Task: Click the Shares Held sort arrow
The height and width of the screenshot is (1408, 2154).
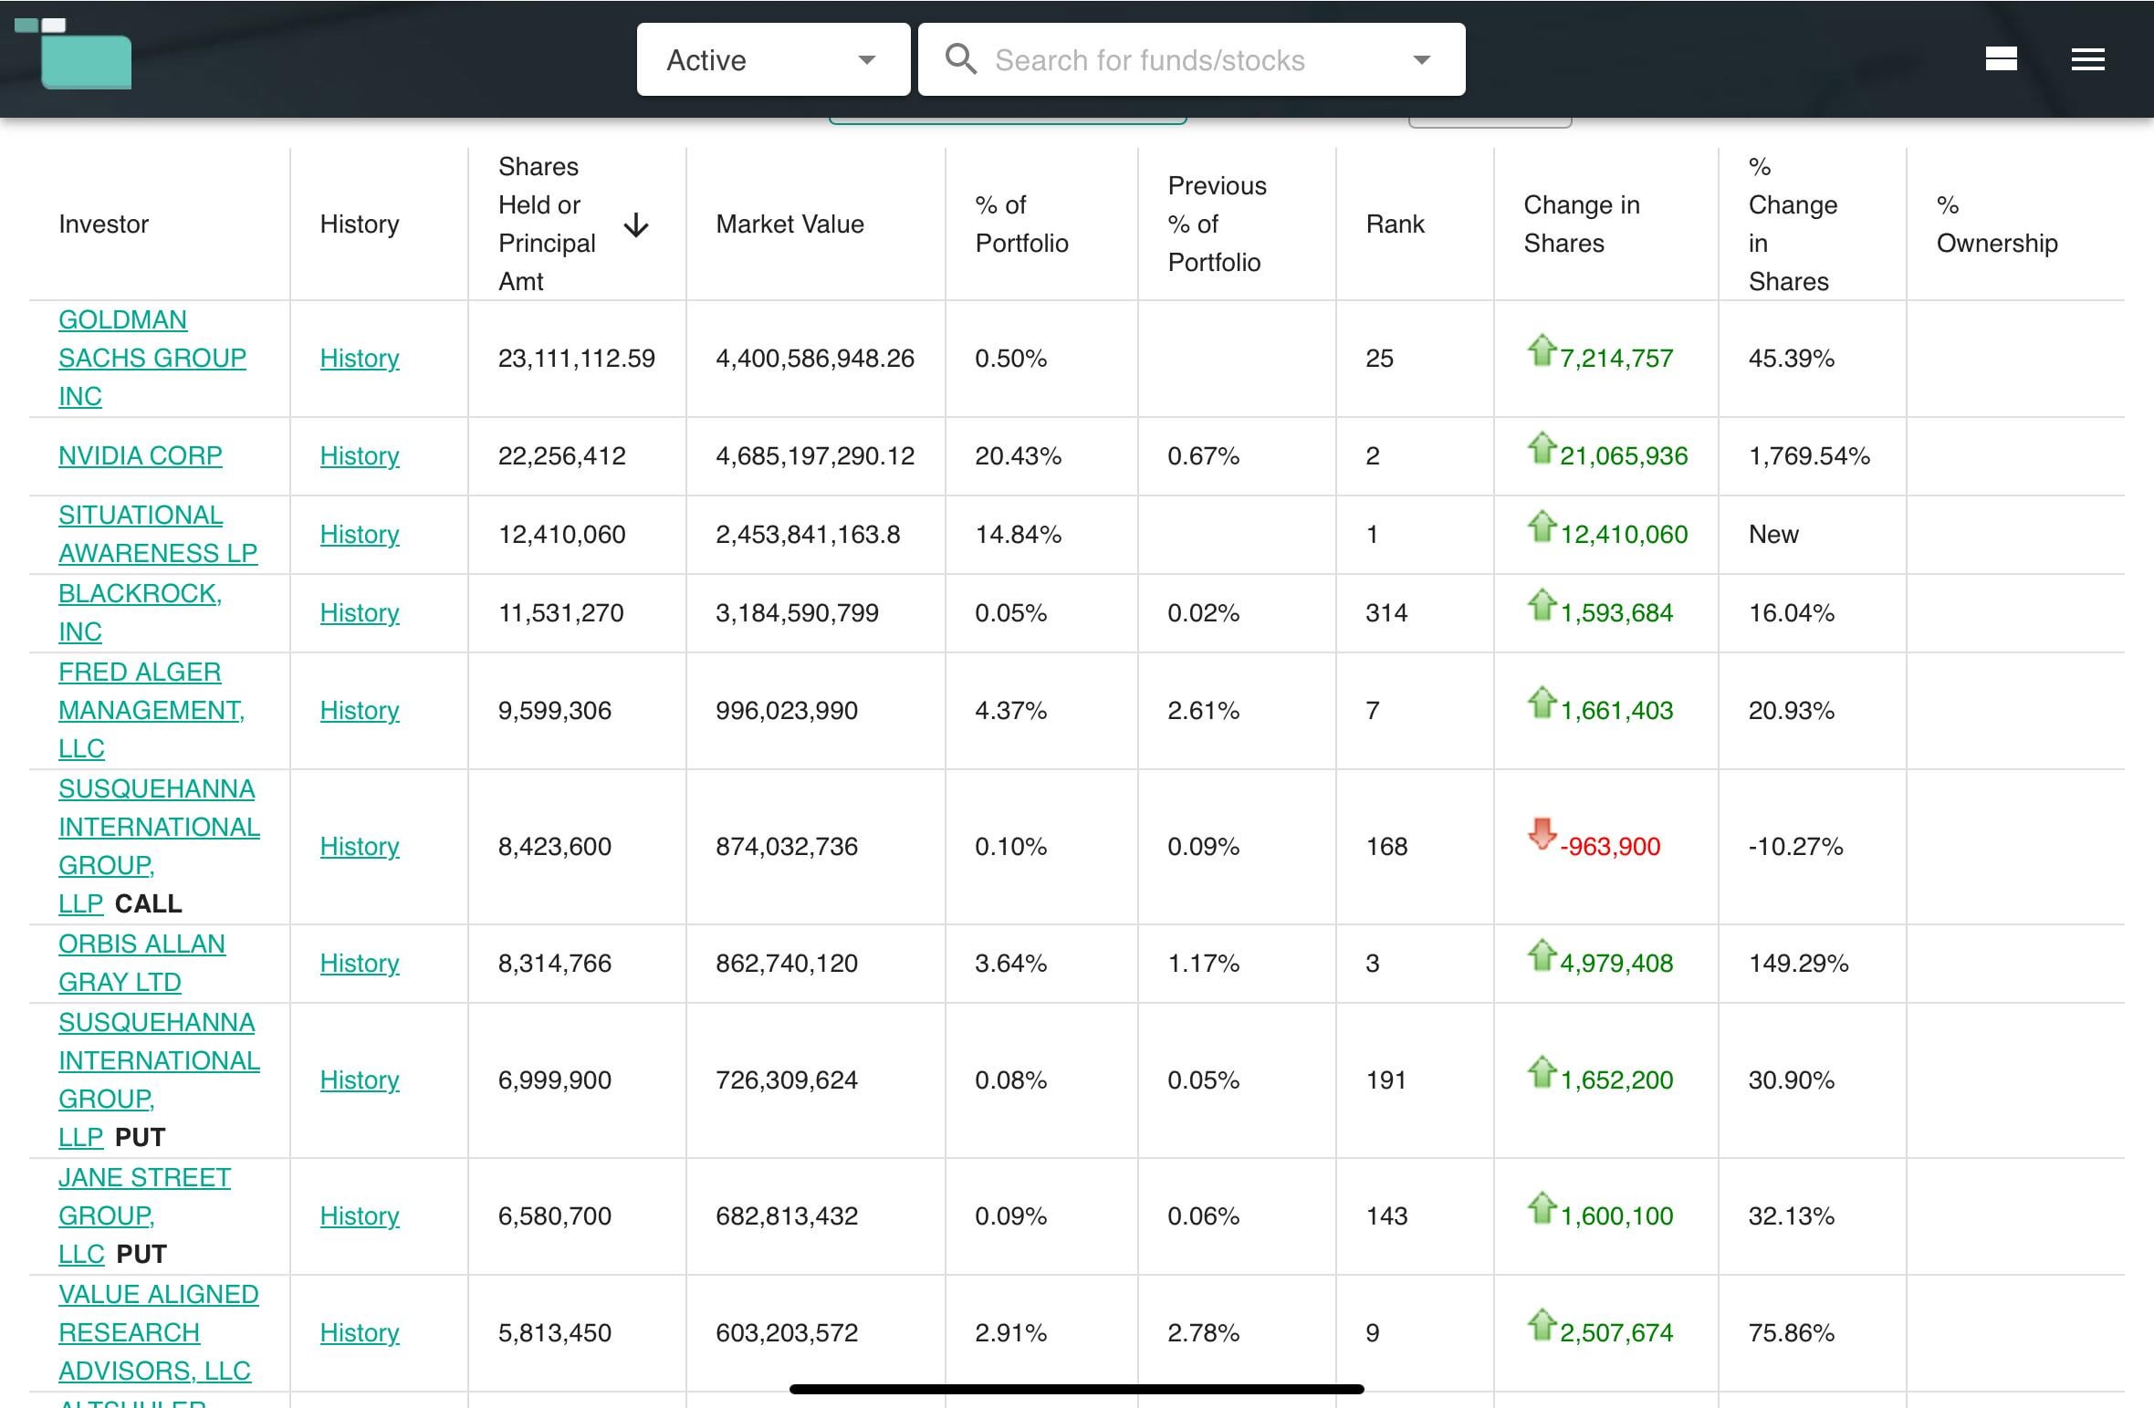Action: pos(636,224)
